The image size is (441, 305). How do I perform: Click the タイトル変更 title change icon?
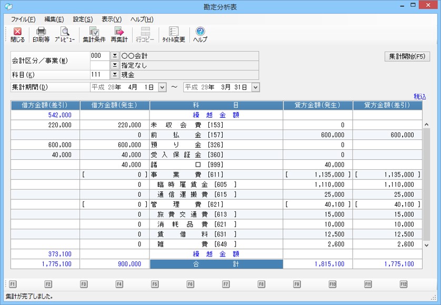173,35
